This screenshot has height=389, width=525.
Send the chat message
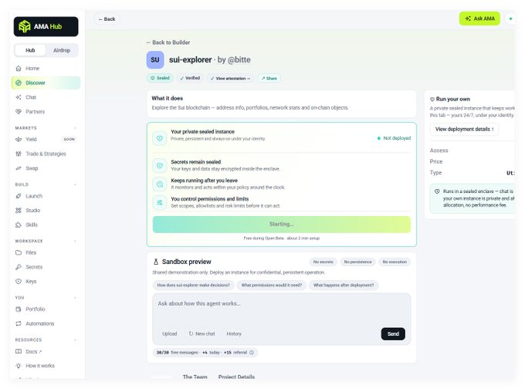[x=393, y=333]
